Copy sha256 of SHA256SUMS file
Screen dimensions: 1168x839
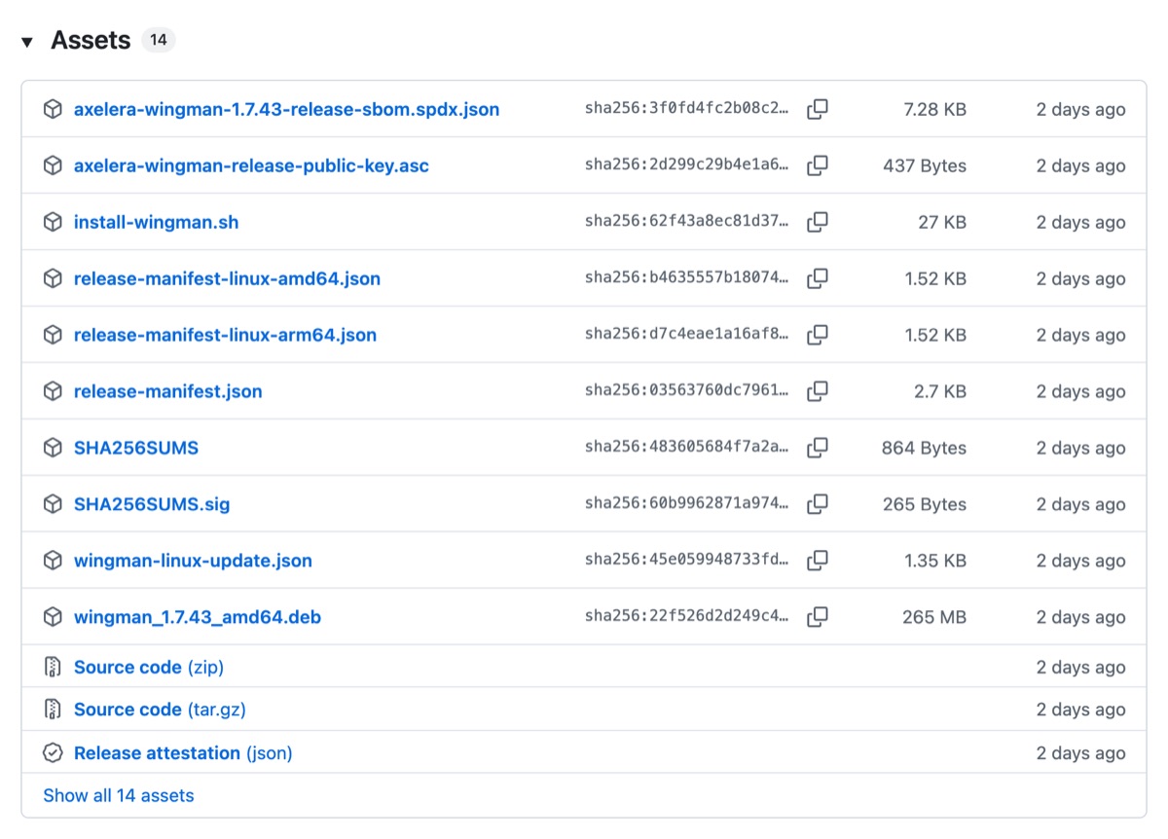(x=818, y=448)
